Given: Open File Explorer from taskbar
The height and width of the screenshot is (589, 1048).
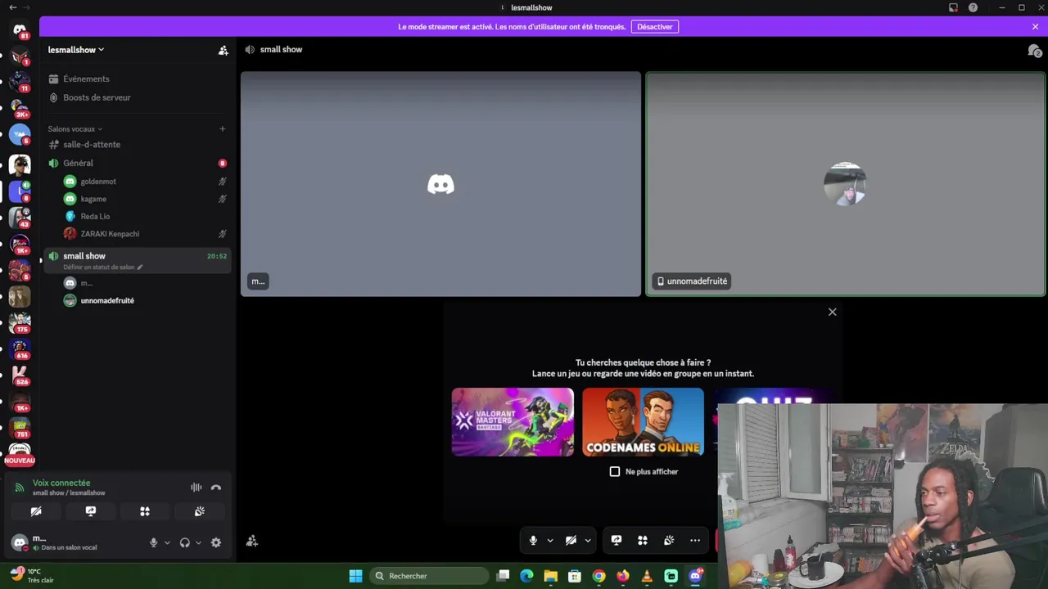Looking at the screenshot, I should coord(550,576).
